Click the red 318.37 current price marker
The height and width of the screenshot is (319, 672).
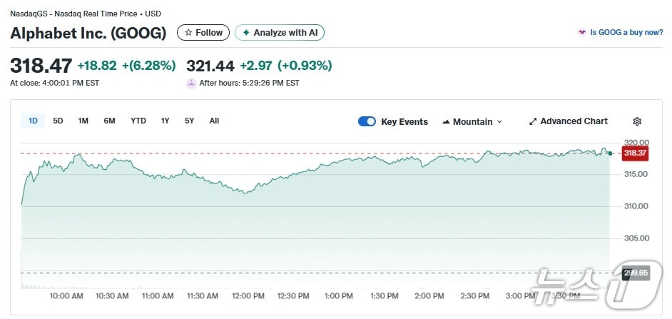click(x=634, y=153)
